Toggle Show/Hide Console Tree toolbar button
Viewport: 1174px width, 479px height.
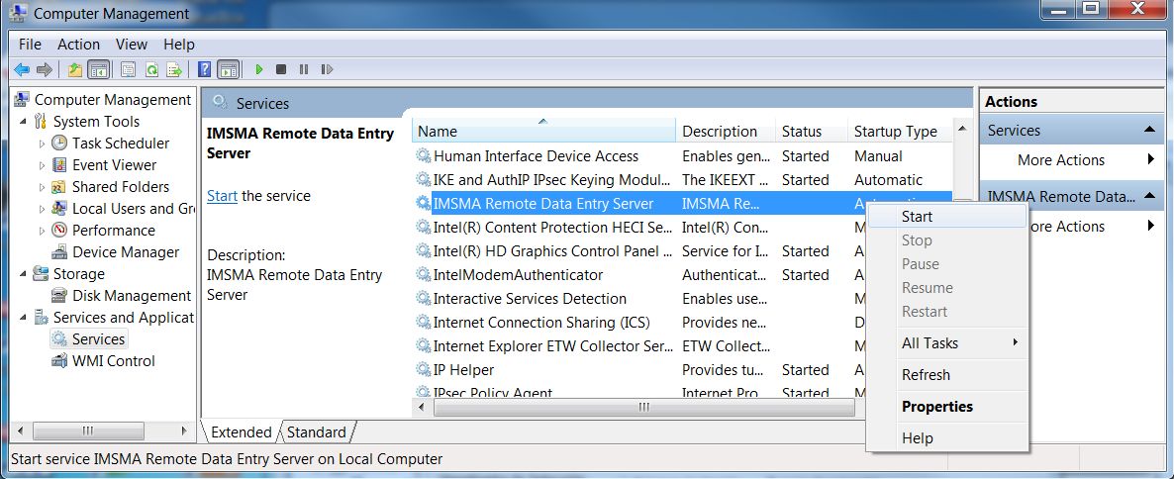[98, 69]
